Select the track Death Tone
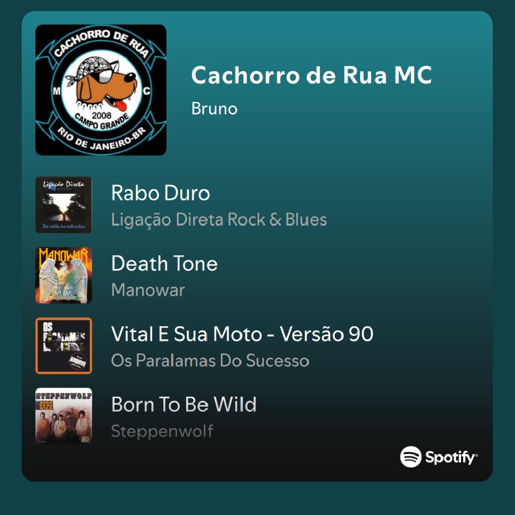The image size is (515, 515). [x=164, y=263]
